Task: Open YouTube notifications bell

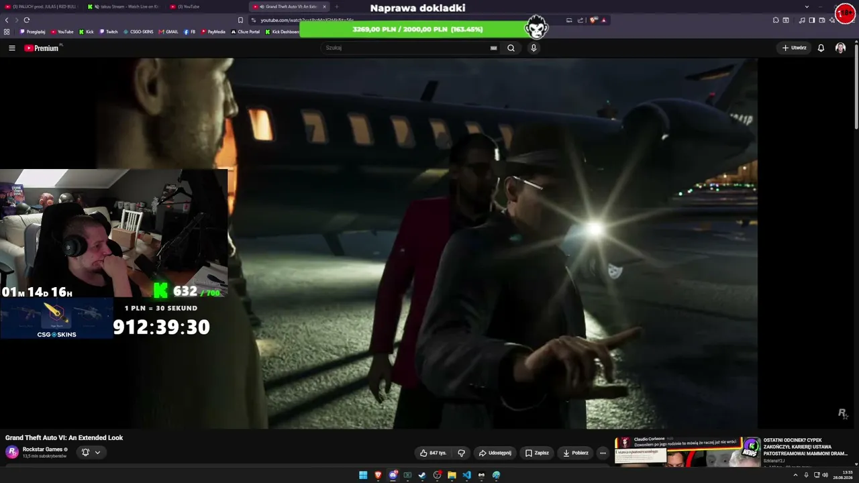Action: (821, 48)
